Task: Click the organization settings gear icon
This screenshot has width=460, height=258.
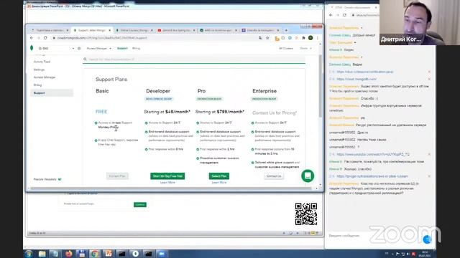Action: (79, 48)
